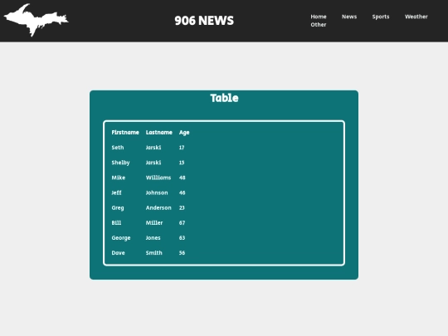
Task: Select the Firstname column header
Action: pyautogui.click(x=125, y=132)
